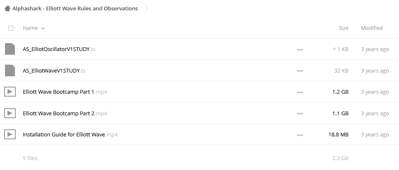
Task: Open Elliott Wave Bootcamp Part 1.mp4
Action: (x=65, y=92)
